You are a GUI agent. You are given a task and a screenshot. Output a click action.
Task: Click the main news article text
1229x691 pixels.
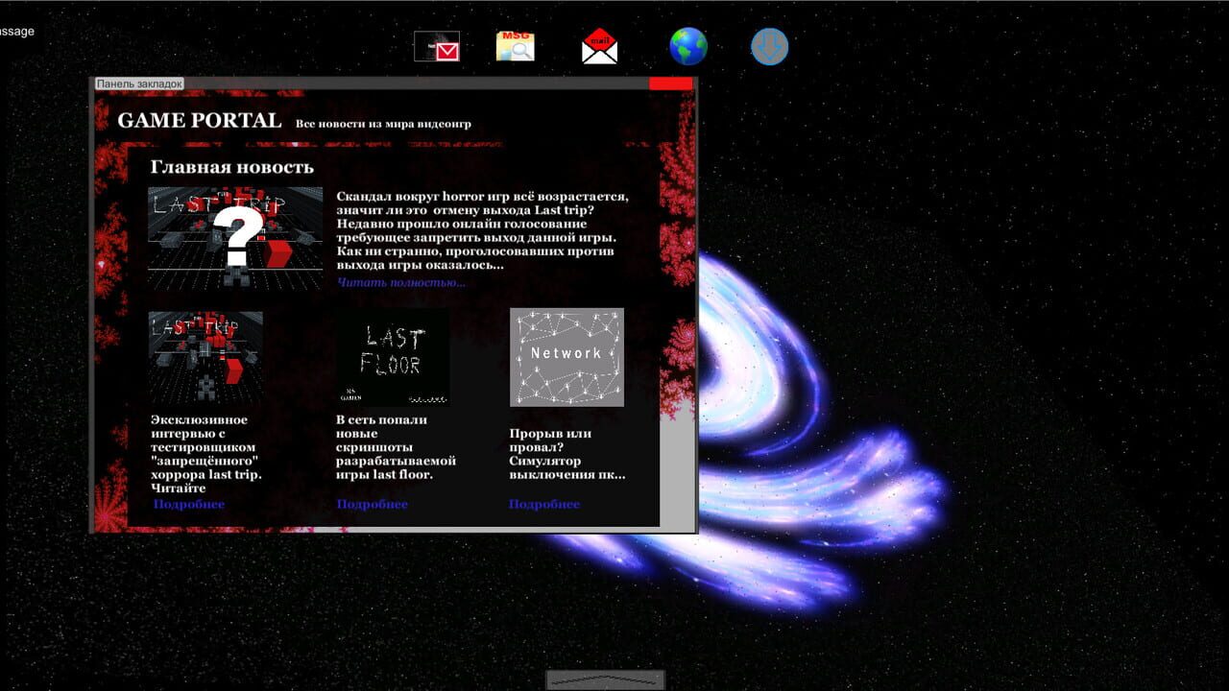click(483, 230)
